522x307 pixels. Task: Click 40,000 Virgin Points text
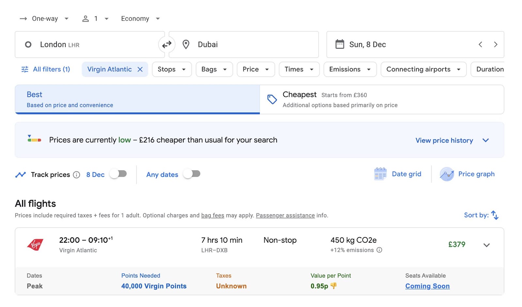(x=154, y=286)
